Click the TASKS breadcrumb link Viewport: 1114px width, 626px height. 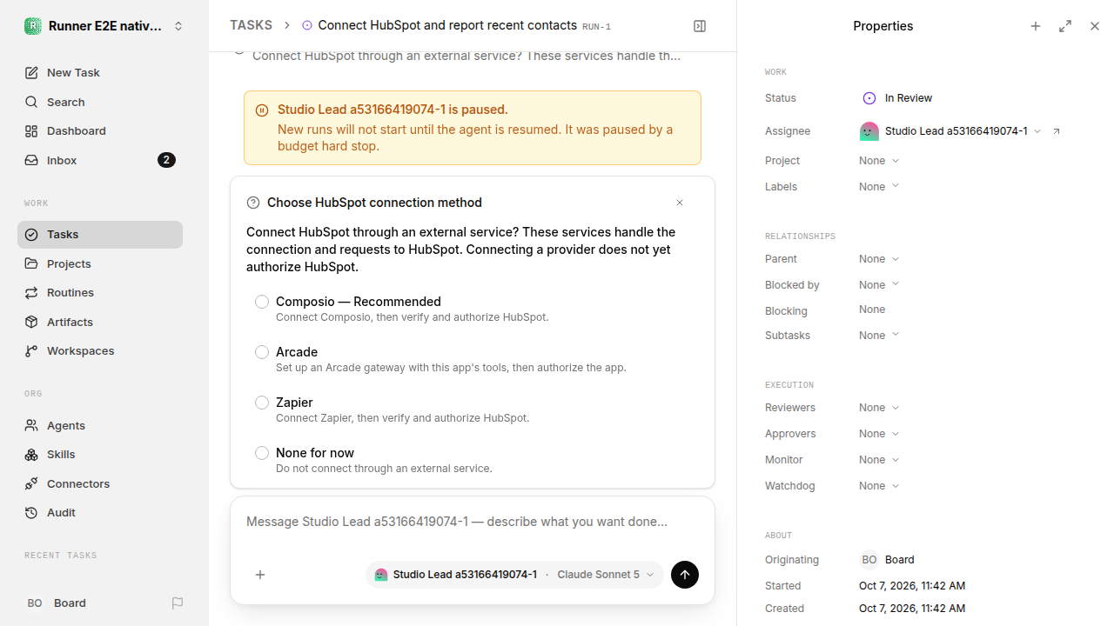point(251,26)
